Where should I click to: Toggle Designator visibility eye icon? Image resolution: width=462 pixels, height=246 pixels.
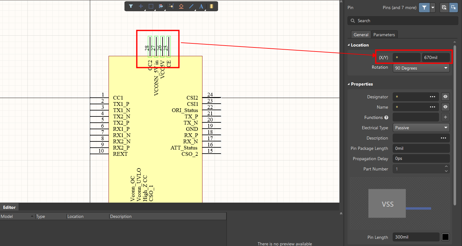(x=445, y=97)
